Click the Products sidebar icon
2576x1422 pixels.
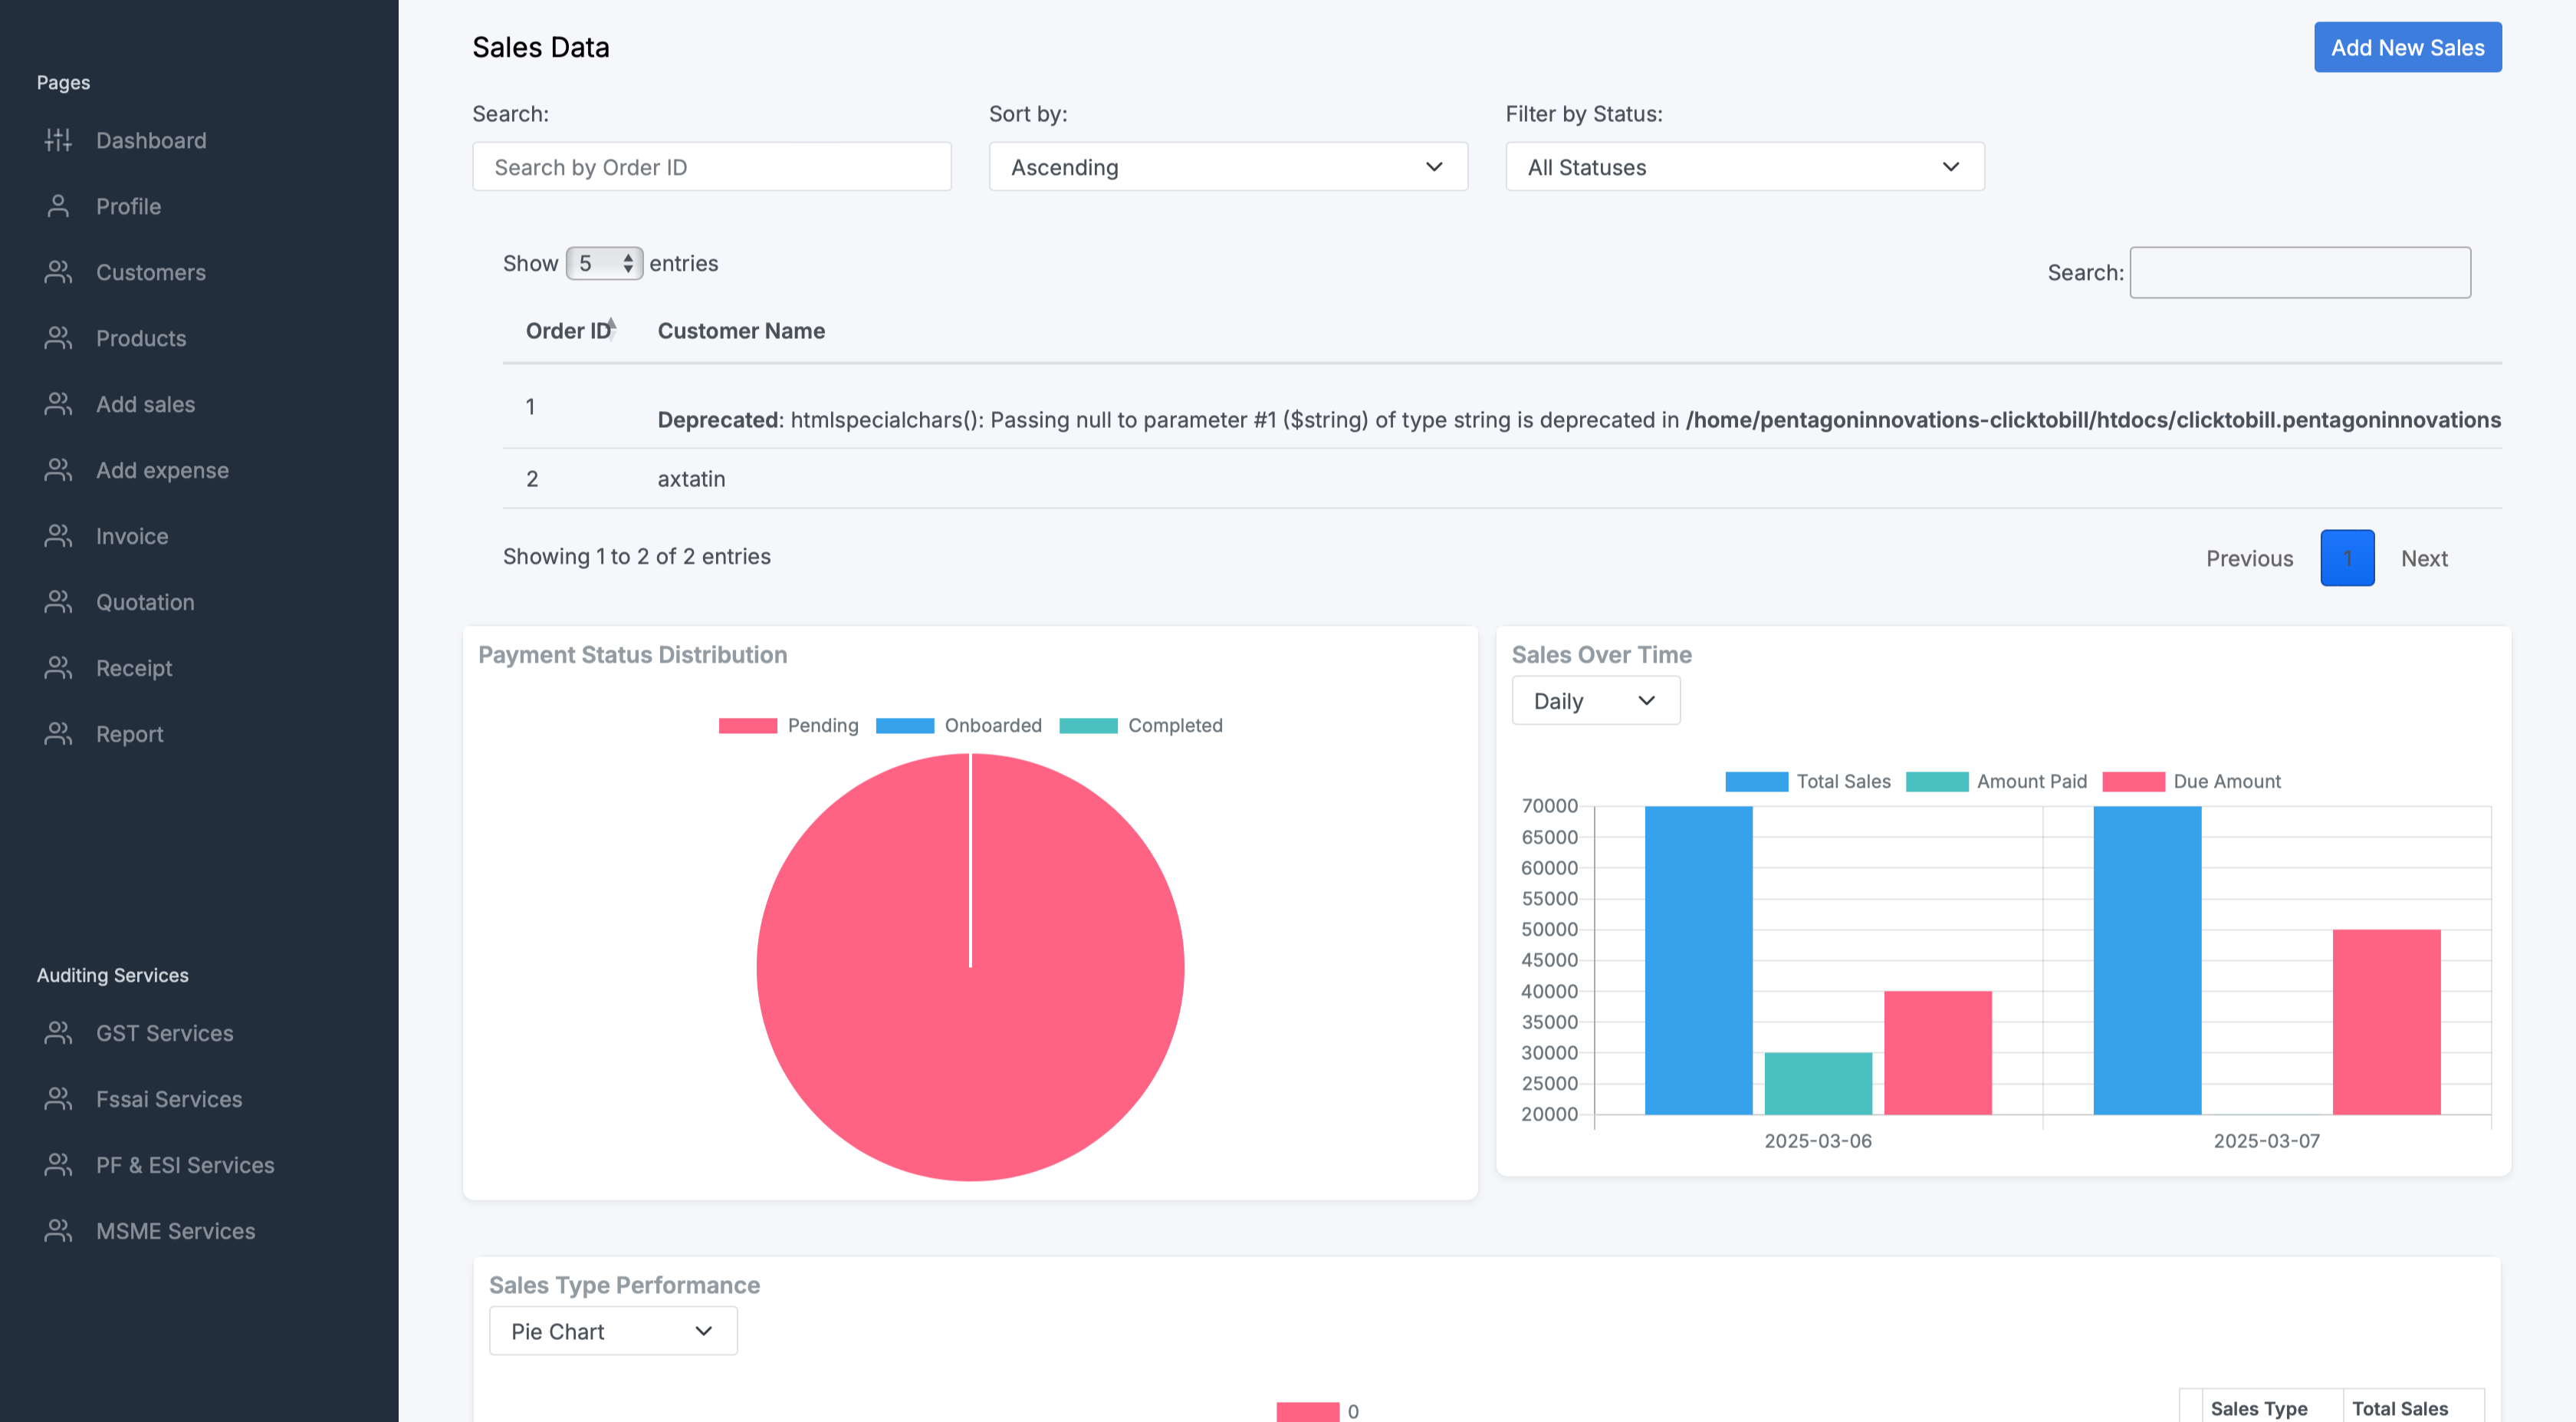[58, 338]
